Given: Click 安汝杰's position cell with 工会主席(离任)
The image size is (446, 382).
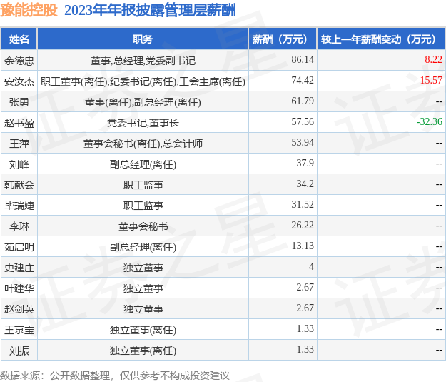Looking at the screenshot, I should pyautogui.click(x=143, y=81).
